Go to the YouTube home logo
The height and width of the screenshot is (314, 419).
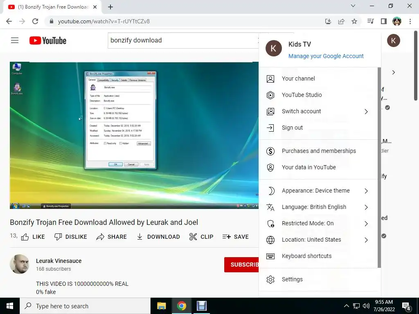(x=48, y=40)
